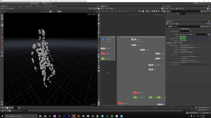Viewport: 211px width, 118px height.
Task: Add new pane tab in viewport pane
Action: pyautogui.click(x=56, y=6)
